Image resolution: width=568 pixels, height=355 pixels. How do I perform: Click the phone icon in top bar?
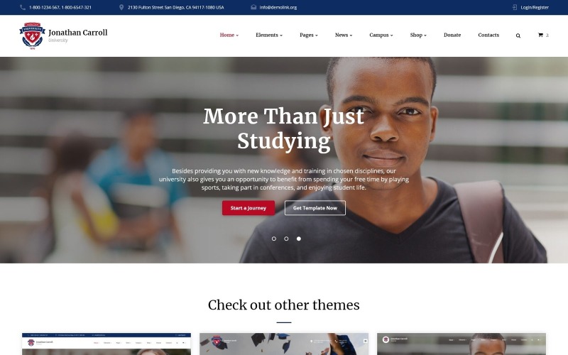pos(23,7)
